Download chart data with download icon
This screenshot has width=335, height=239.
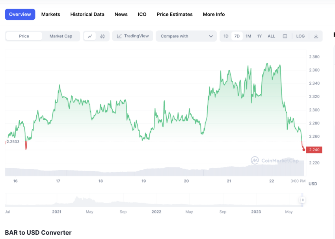tap(316, 36)
